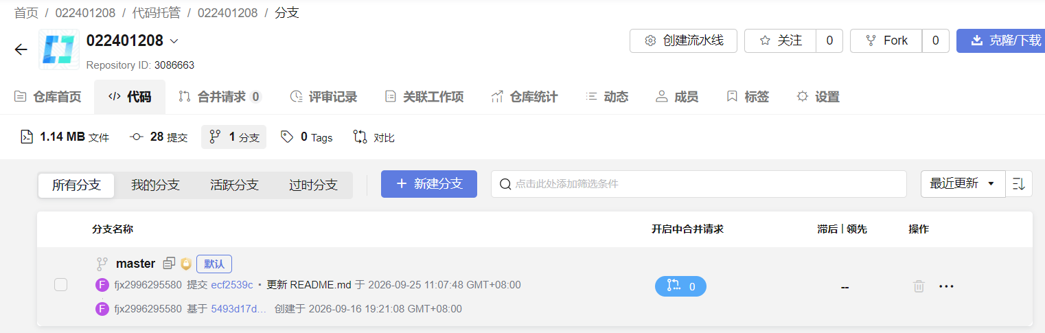Open the 成员 tab
The height and width of the screenshot is (333, 1045).
(x=677, y=97)
